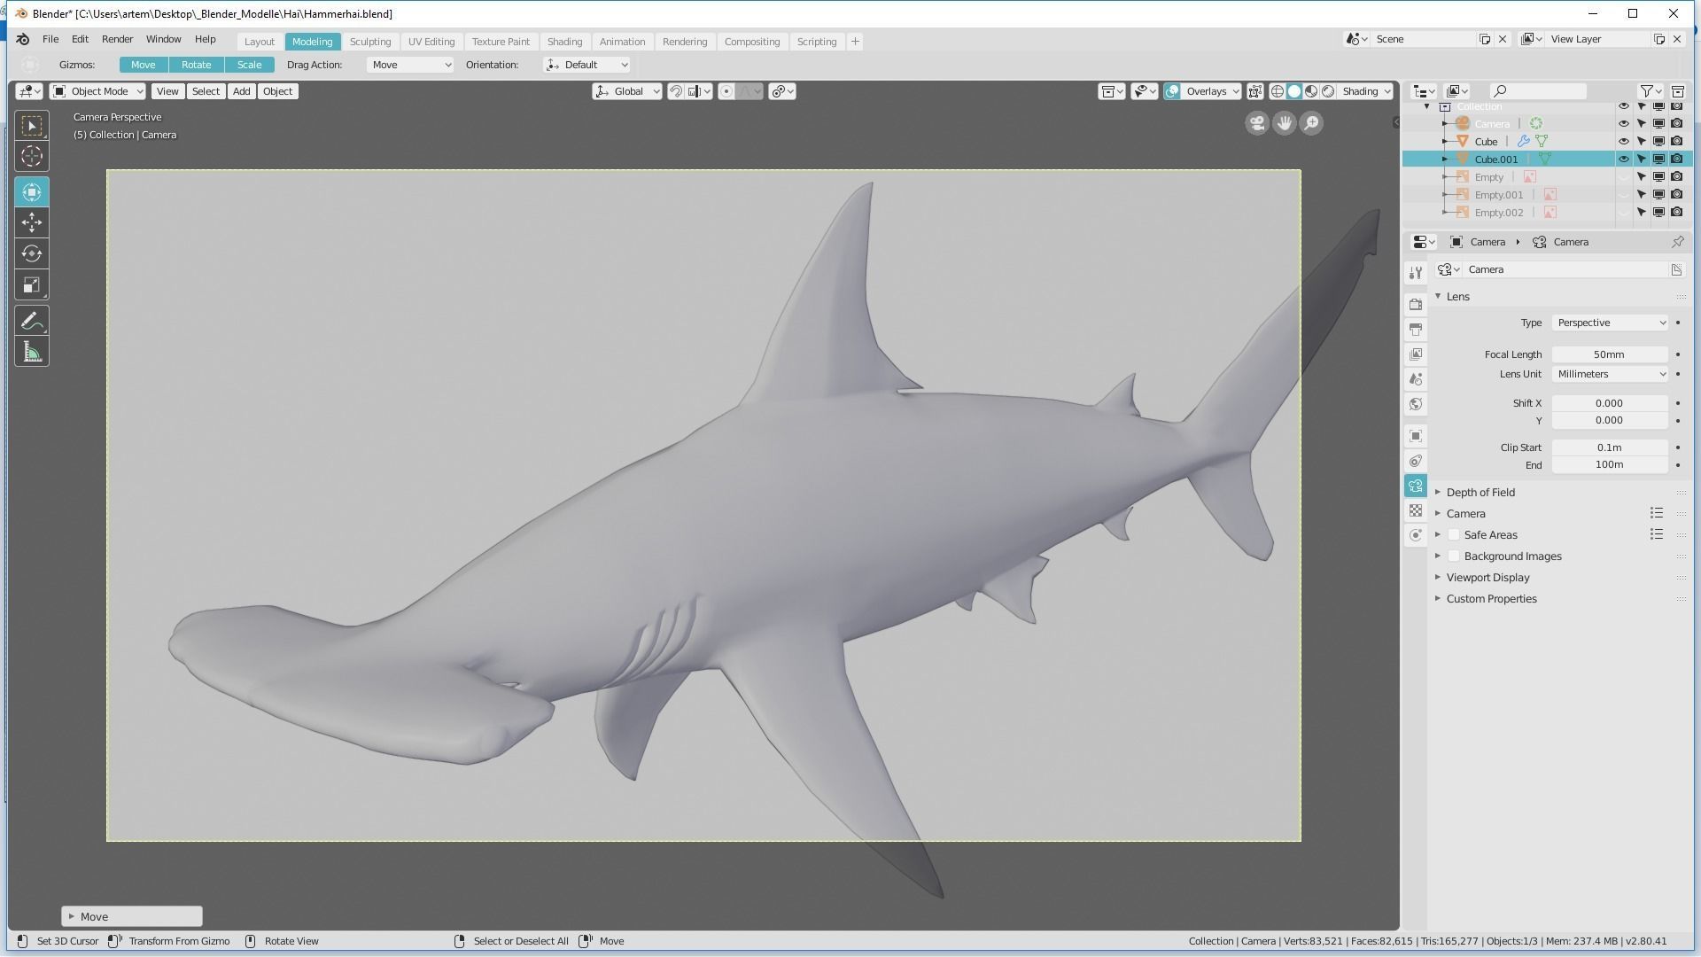
Task: Open the World properties tab
Action: [1416, 404]
